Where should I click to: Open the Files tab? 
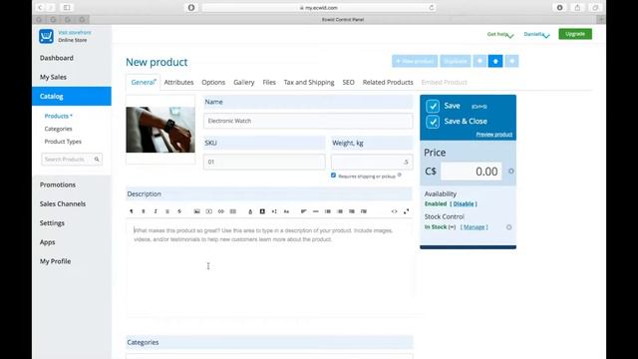pos(269,82)
